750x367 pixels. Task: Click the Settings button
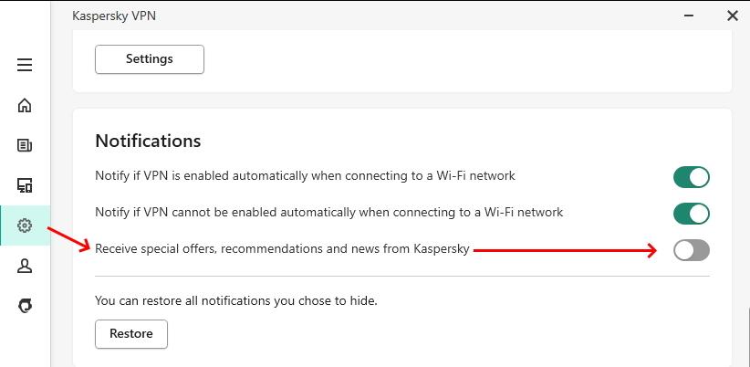tap(150, 58)
